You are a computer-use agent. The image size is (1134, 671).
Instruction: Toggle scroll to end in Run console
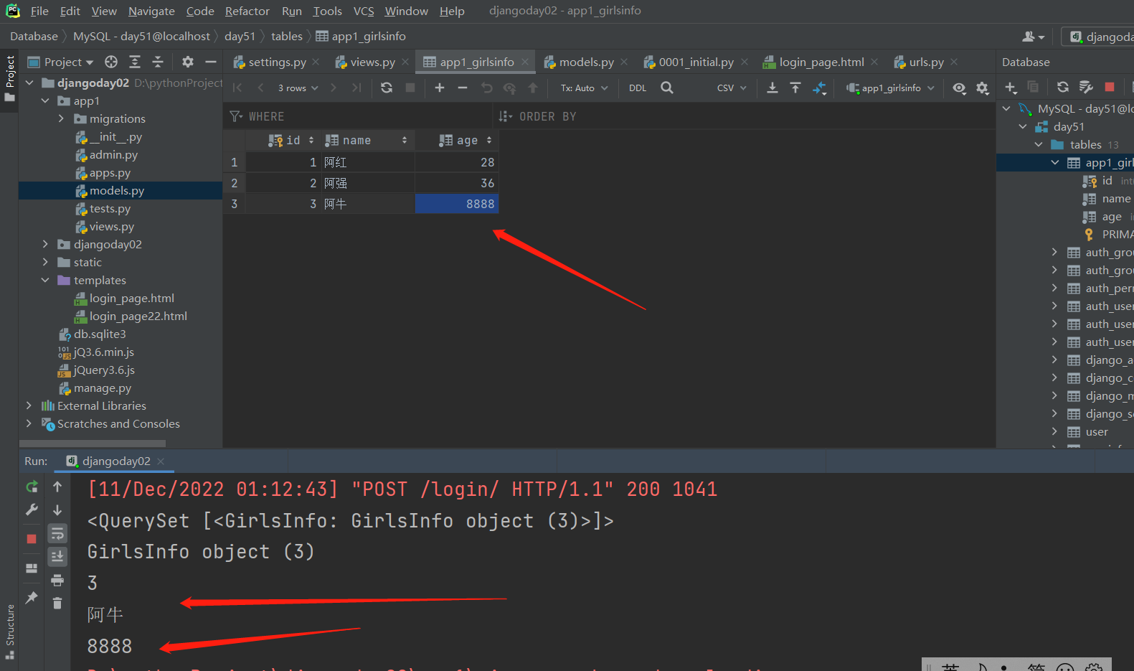(x=57, y=556)
